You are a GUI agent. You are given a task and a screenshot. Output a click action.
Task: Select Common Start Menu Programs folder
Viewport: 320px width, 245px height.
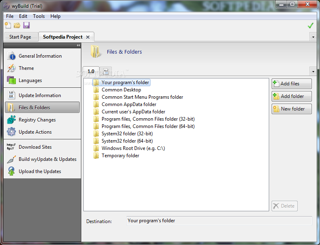[138, 97]
